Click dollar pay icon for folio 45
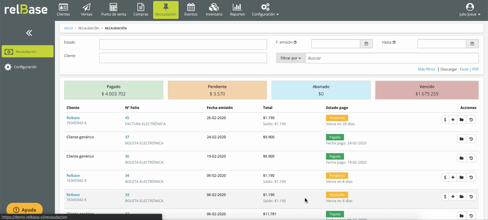Screen dimensions: 488x220 click(446, 120)
